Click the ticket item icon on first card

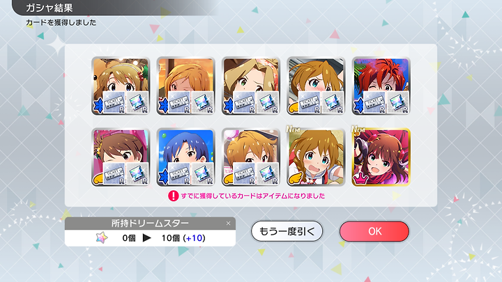point(114,102)
